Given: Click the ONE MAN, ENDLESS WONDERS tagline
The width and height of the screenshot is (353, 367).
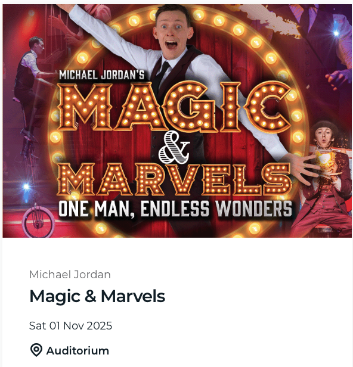Looking at the screenshot, I should [x=175, y=209].
